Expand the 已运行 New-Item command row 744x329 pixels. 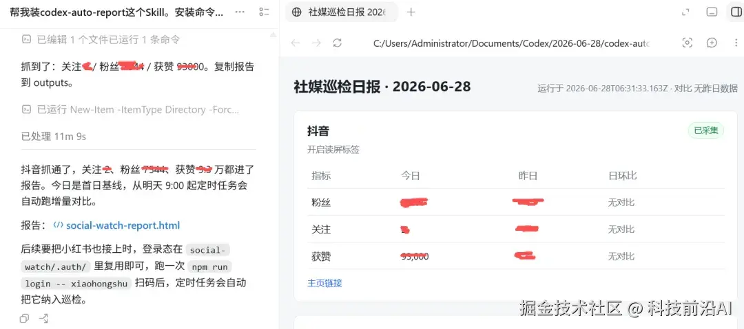130,110
